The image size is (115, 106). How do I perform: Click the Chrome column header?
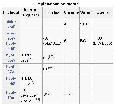(x=71, y=12)
